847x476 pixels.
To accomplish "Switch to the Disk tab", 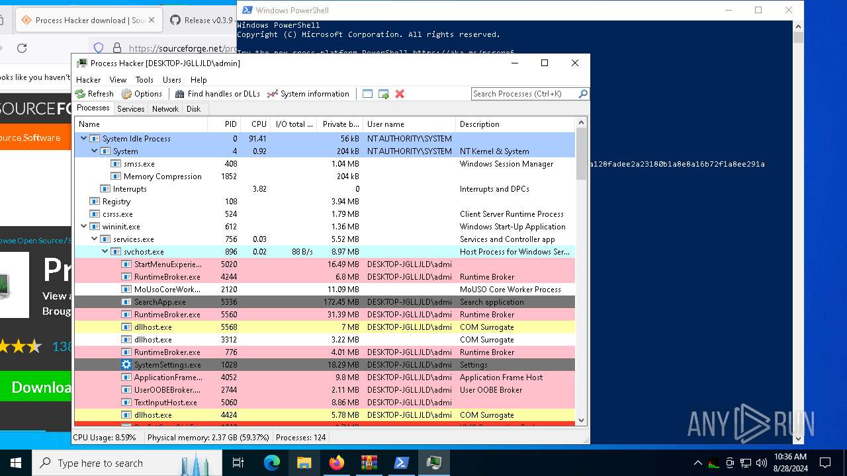I will 193,109.
